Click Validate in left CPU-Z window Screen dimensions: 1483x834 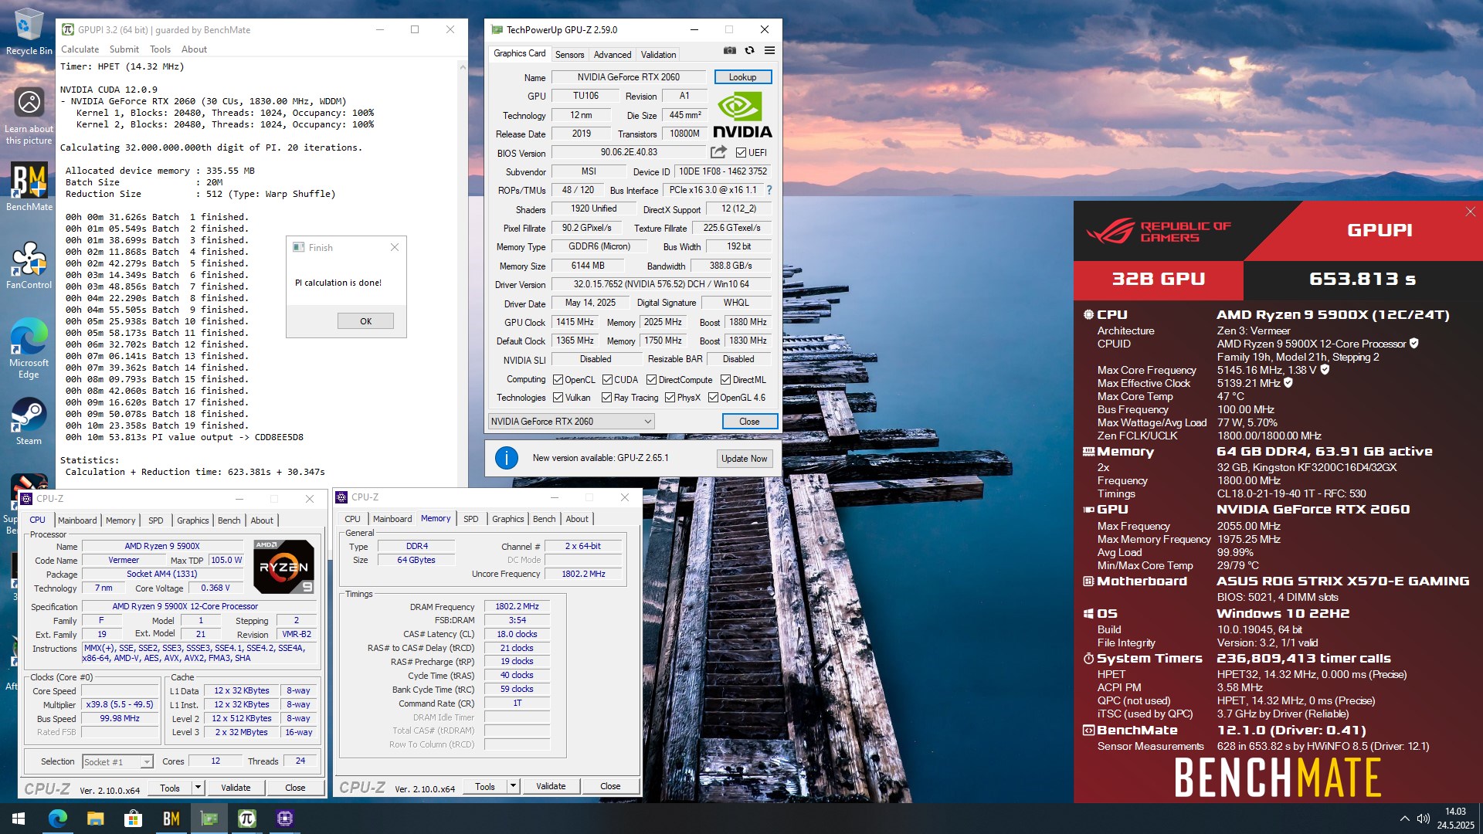point(236,788)
